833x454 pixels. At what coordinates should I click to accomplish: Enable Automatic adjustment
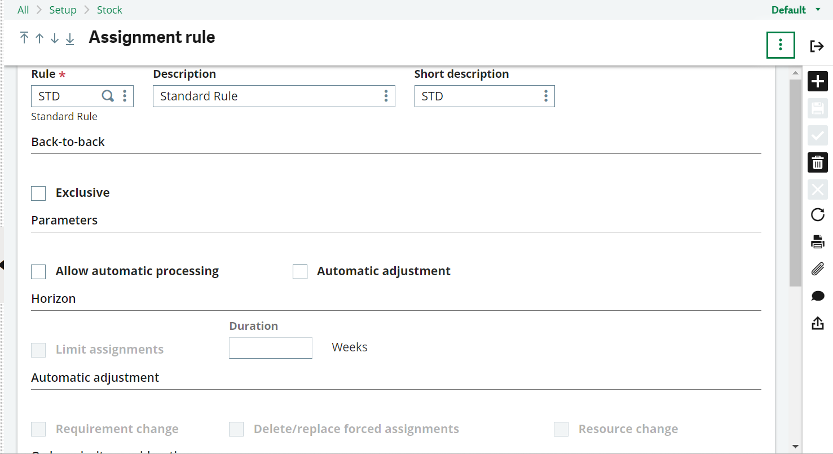click(x=299, y=271)
